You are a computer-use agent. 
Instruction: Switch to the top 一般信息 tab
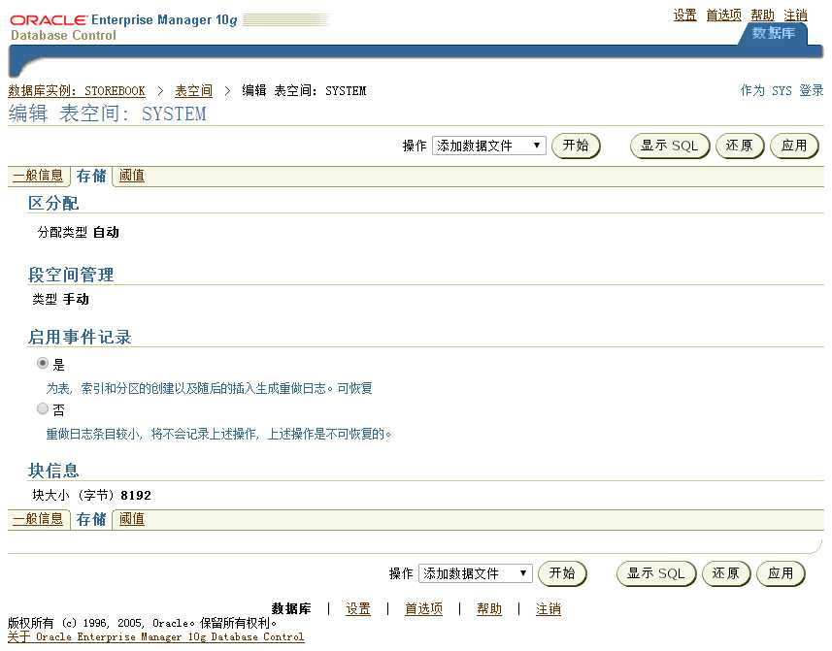(38, 176)
